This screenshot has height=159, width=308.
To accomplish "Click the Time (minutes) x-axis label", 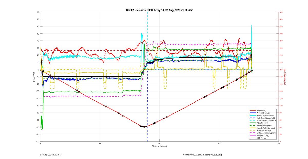I will pos(159,146).
